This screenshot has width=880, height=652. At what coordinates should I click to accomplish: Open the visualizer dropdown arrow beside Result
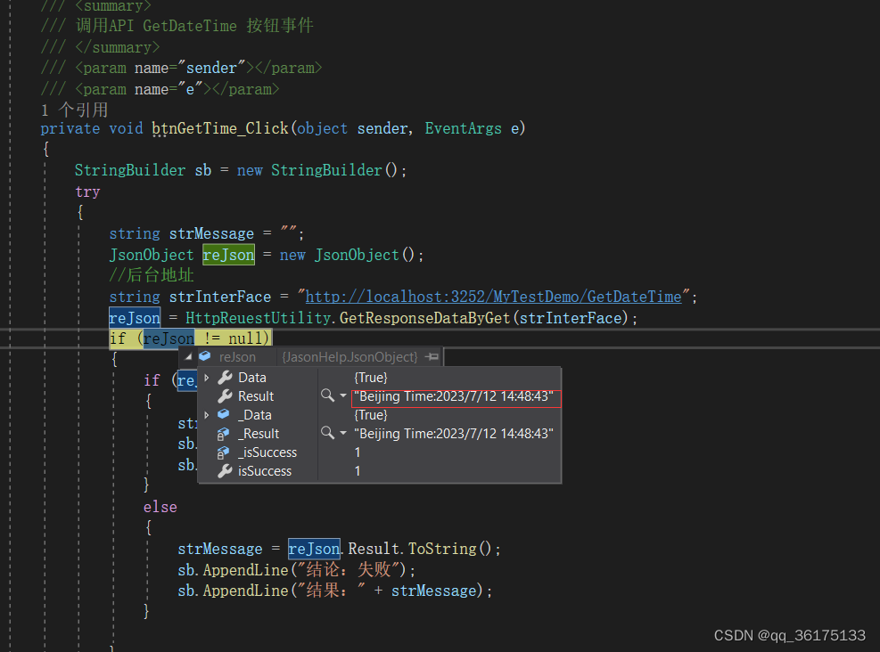[342, 396]
